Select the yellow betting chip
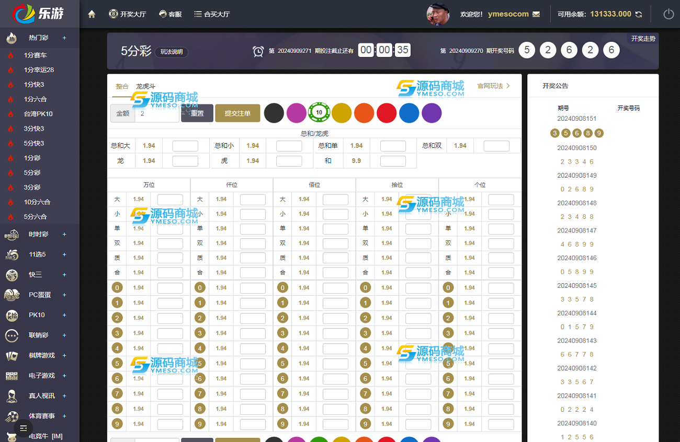The image size is (680, 442). point(342,113)
